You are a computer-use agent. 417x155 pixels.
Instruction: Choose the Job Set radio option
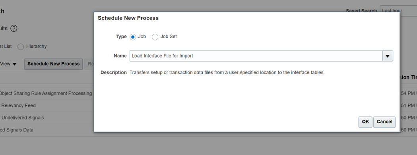point(155,37)
